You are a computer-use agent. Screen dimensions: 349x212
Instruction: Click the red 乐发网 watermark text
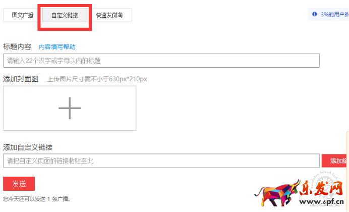tap(321, 189)
